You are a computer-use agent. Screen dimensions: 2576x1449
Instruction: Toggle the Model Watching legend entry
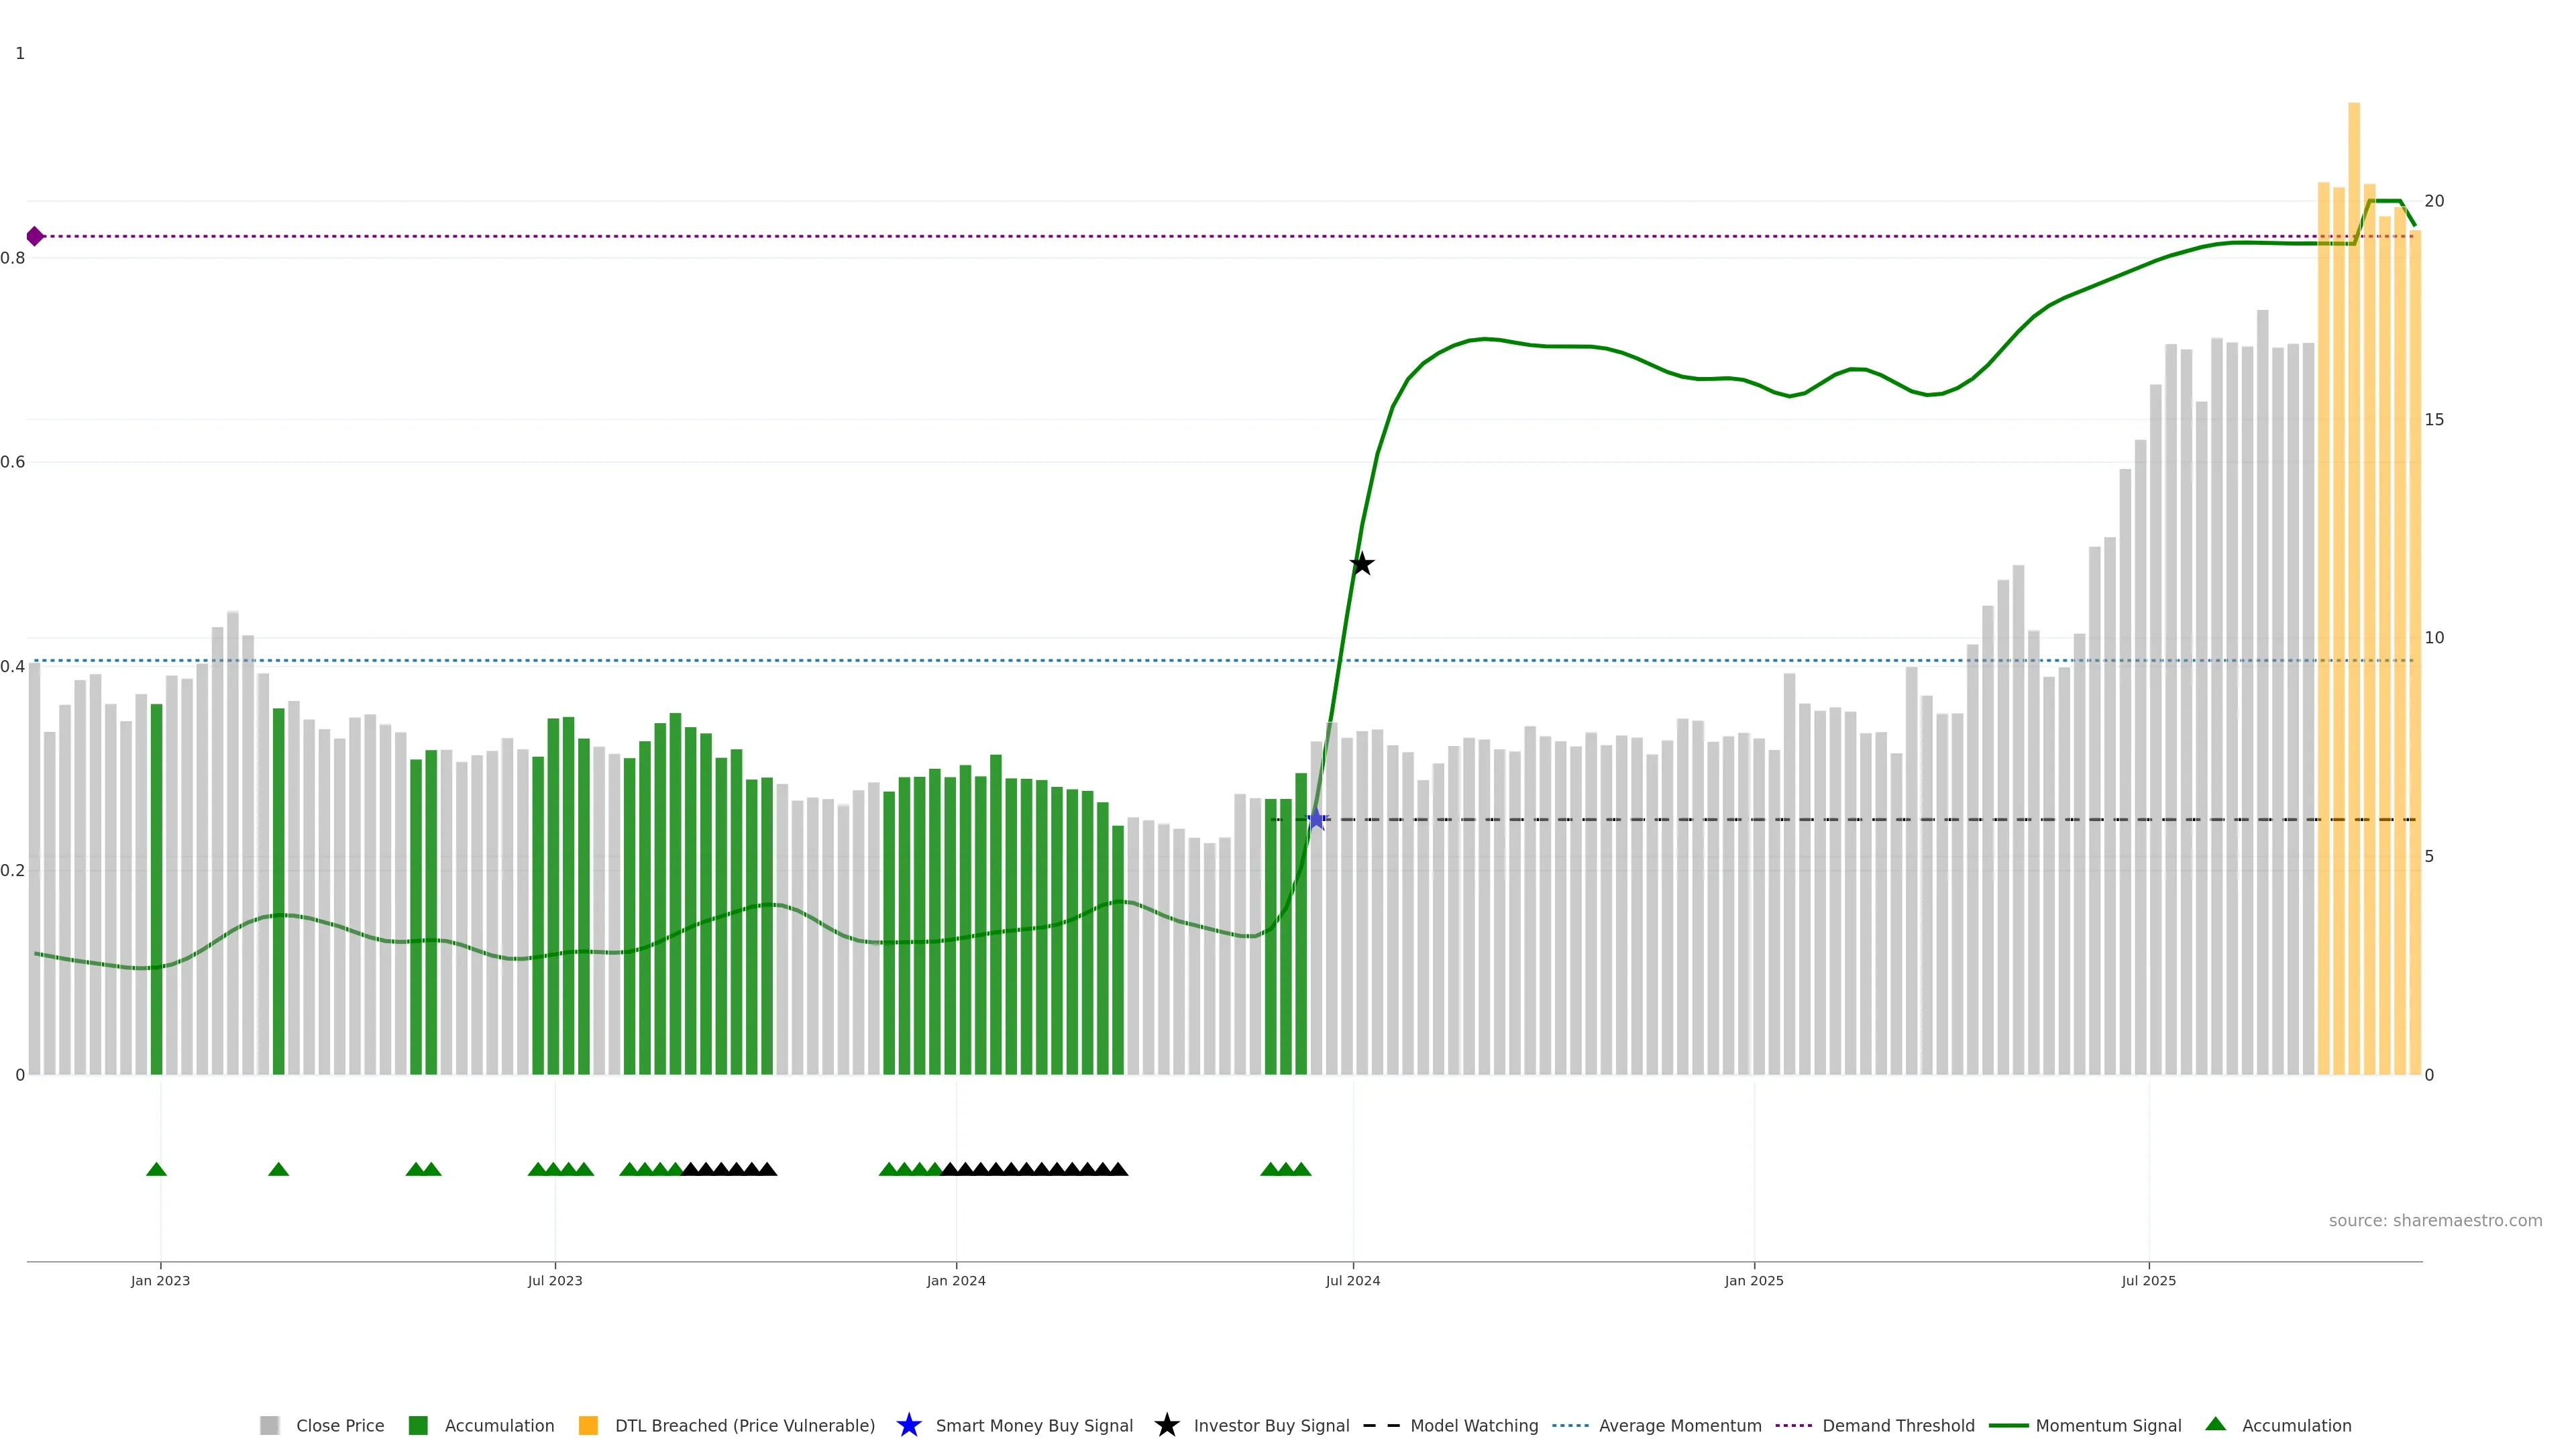point(1473,1425)
